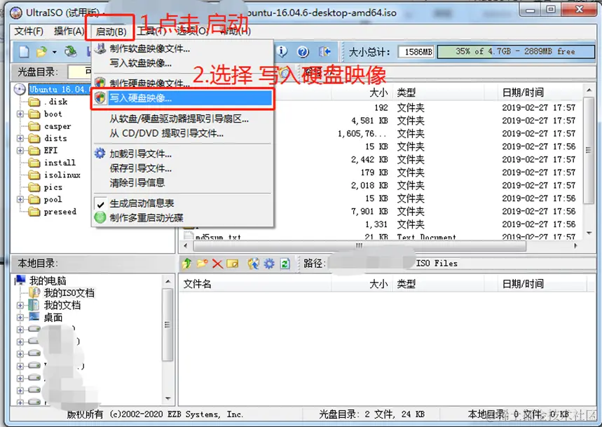The height and width of the screenshot is (427, 602).
Task: Sort upper list by 类型 column header
Action: click(x=406, y=93)
